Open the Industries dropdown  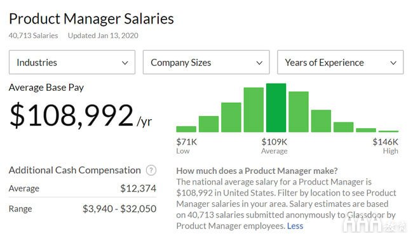(x=72, y=62)
